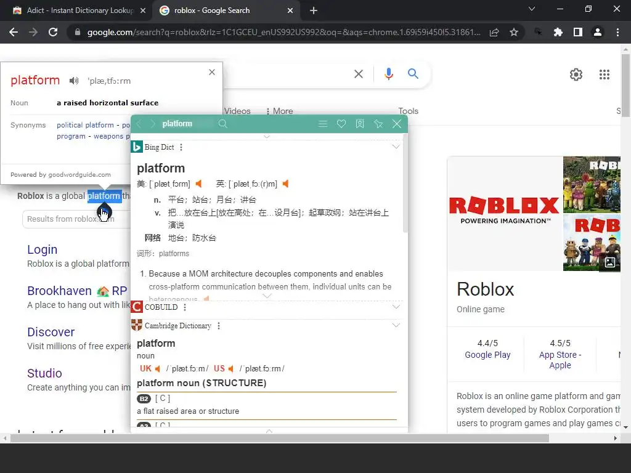Click the search magnifier in the green dictionary header
631x473 pixels.
coord(223,123)
